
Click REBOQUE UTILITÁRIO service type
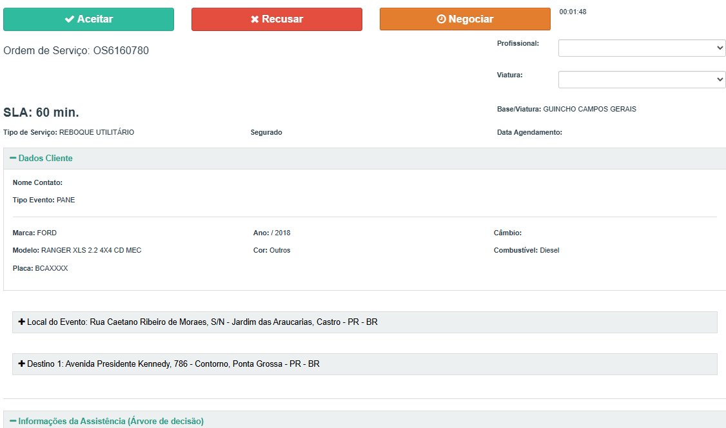coord(97,132)
